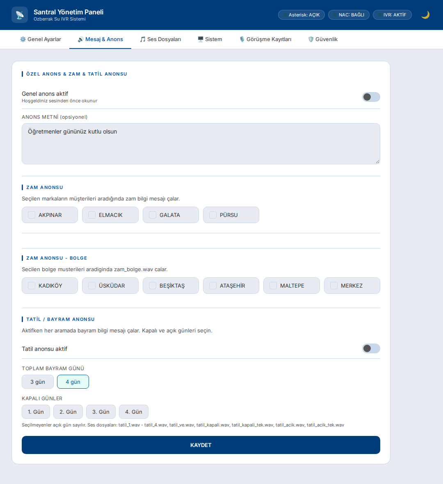Switch to the Mesaj & Anons tab

tap(100, 39)
